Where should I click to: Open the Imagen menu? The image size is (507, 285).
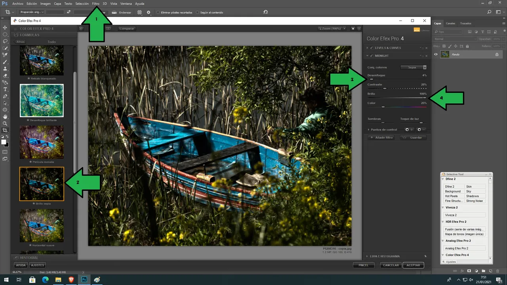point(46,4)
